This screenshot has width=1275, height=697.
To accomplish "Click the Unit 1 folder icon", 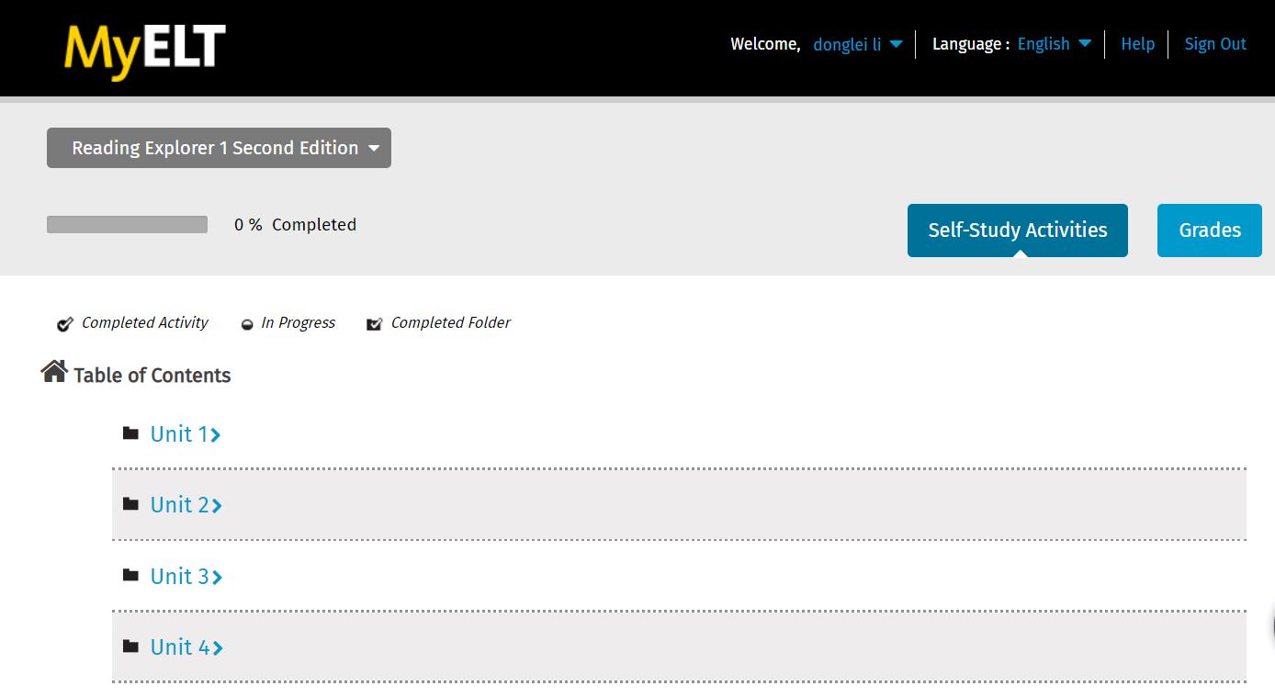I will [130, 433].
